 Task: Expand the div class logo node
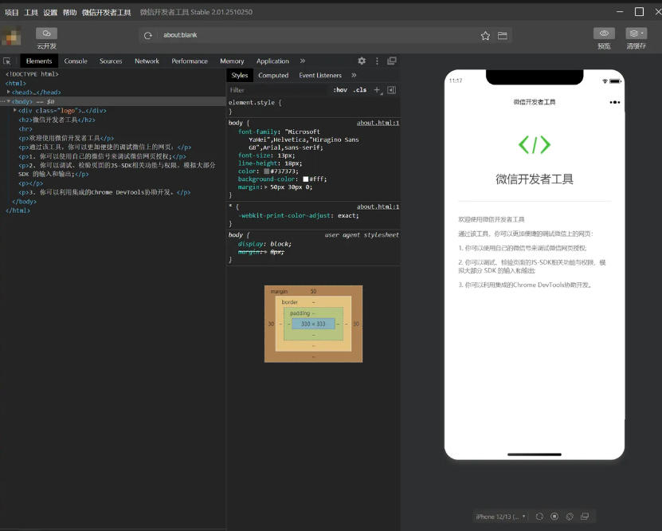click(15, 110)
